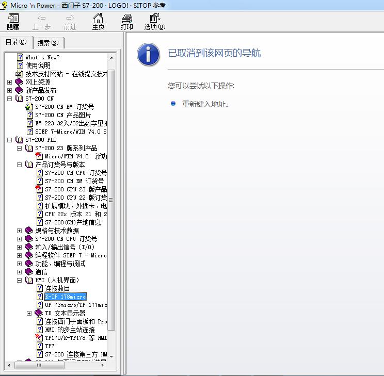
Task: Click the closed book icon of 规格与技术数据
Action: pyautogui.click(x=29, y=231)
